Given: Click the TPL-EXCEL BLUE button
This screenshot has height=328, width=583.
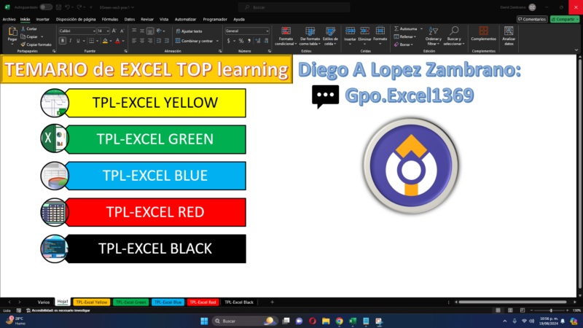Looking at the screenshot, I should coord(155,176).
